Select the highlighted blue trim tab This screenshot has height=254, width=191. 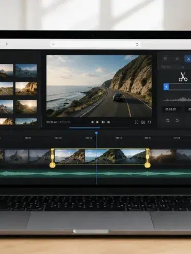tap(188, 59)
